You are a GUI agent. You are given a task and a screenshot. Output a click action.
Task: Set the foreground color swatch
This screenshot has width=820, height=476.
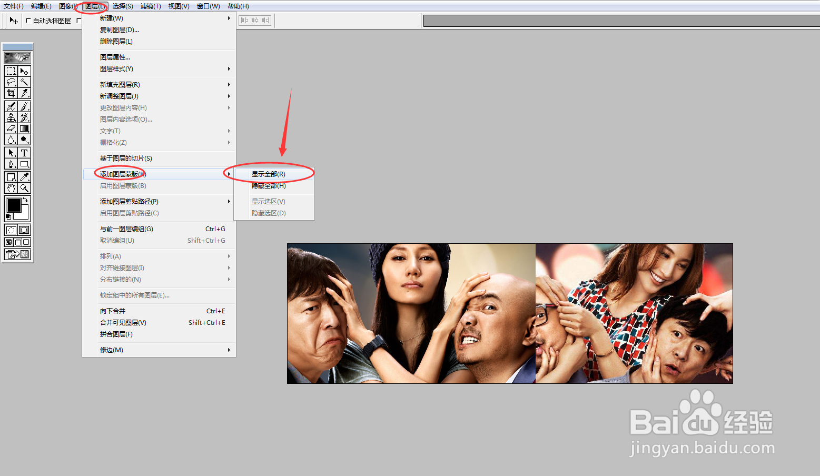tap(14, 205)
